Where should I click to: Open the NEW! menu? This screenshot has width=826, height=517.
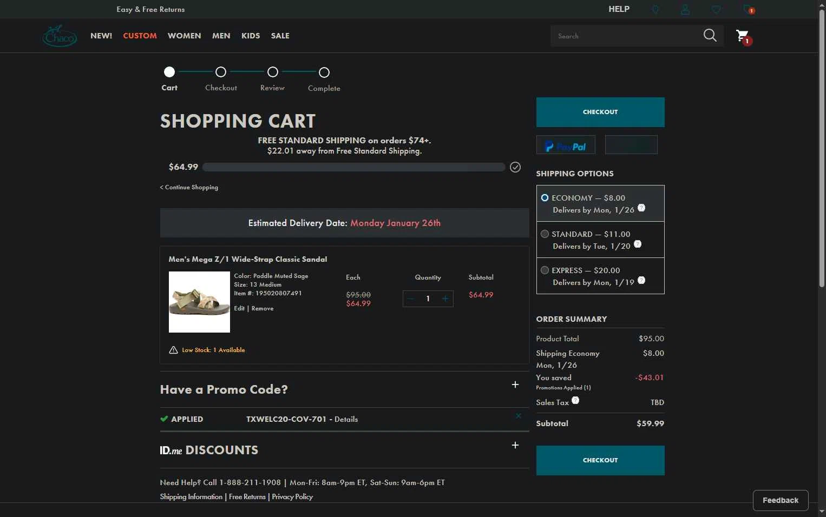(x=101, y=36)
